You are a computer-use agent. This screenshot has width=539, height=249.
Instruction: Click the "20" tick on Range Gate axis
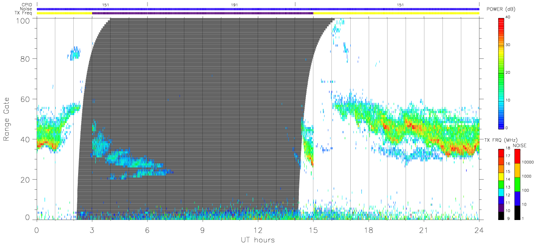[26, 180]
